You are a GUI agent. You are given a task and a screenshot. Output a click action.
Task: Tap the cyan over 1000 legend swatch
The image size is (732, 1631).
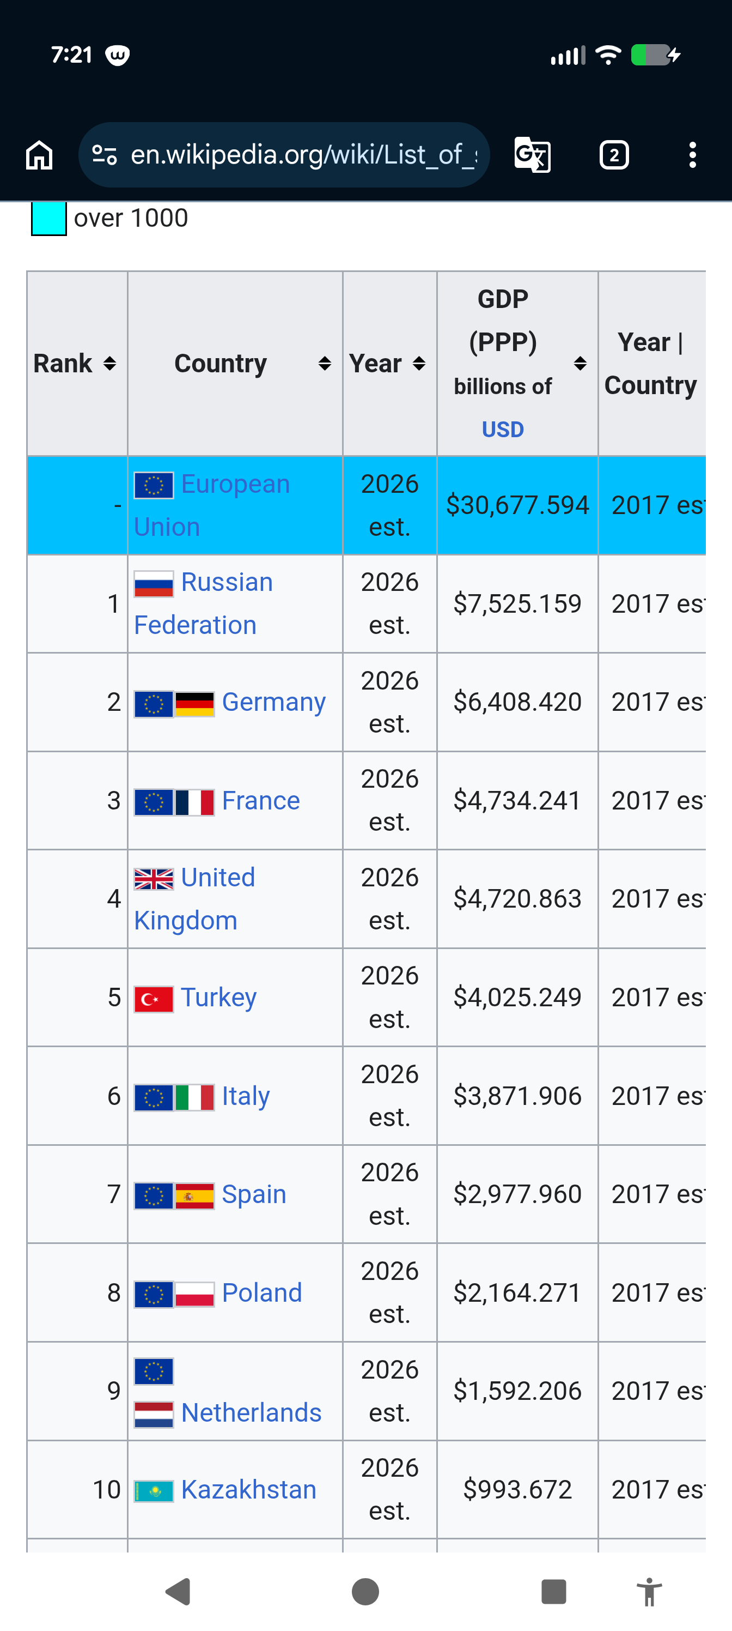48,219
